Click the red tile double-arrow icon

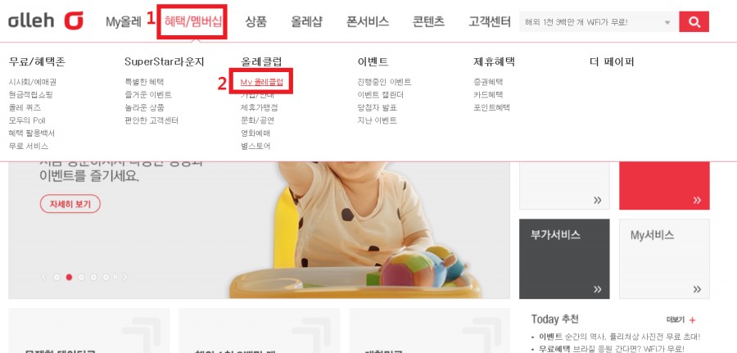[x=697, y=200]
